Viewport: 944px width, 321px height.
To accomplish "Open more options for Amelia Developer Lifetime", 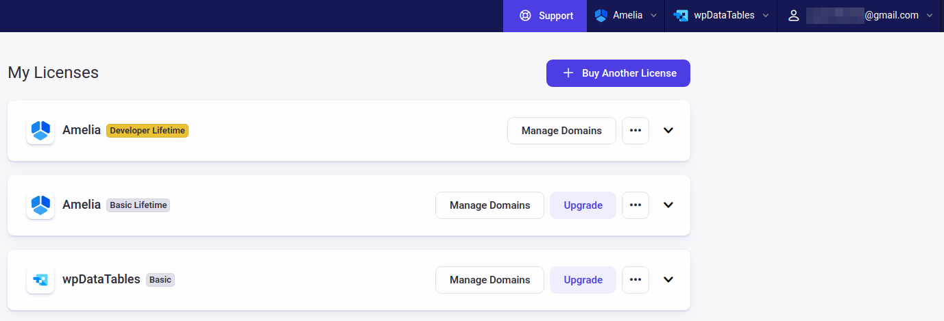I will 636,131.
